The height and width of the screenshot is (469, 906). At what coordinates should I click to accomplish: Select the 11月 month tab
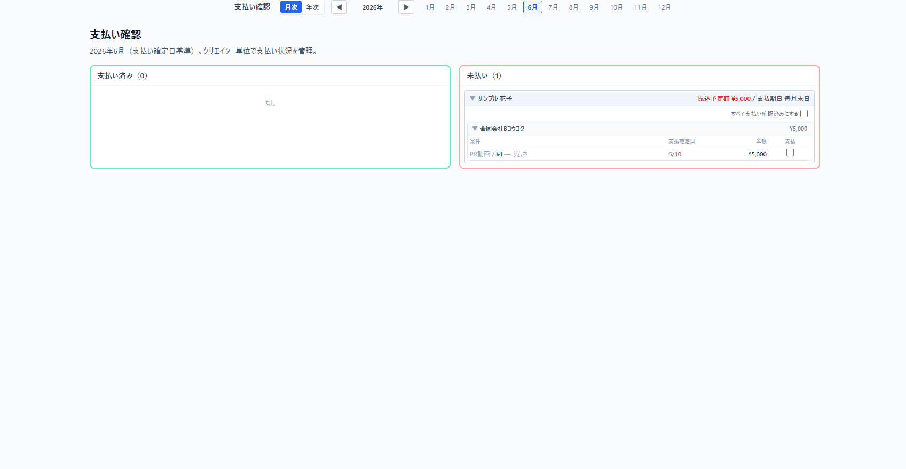640,7
